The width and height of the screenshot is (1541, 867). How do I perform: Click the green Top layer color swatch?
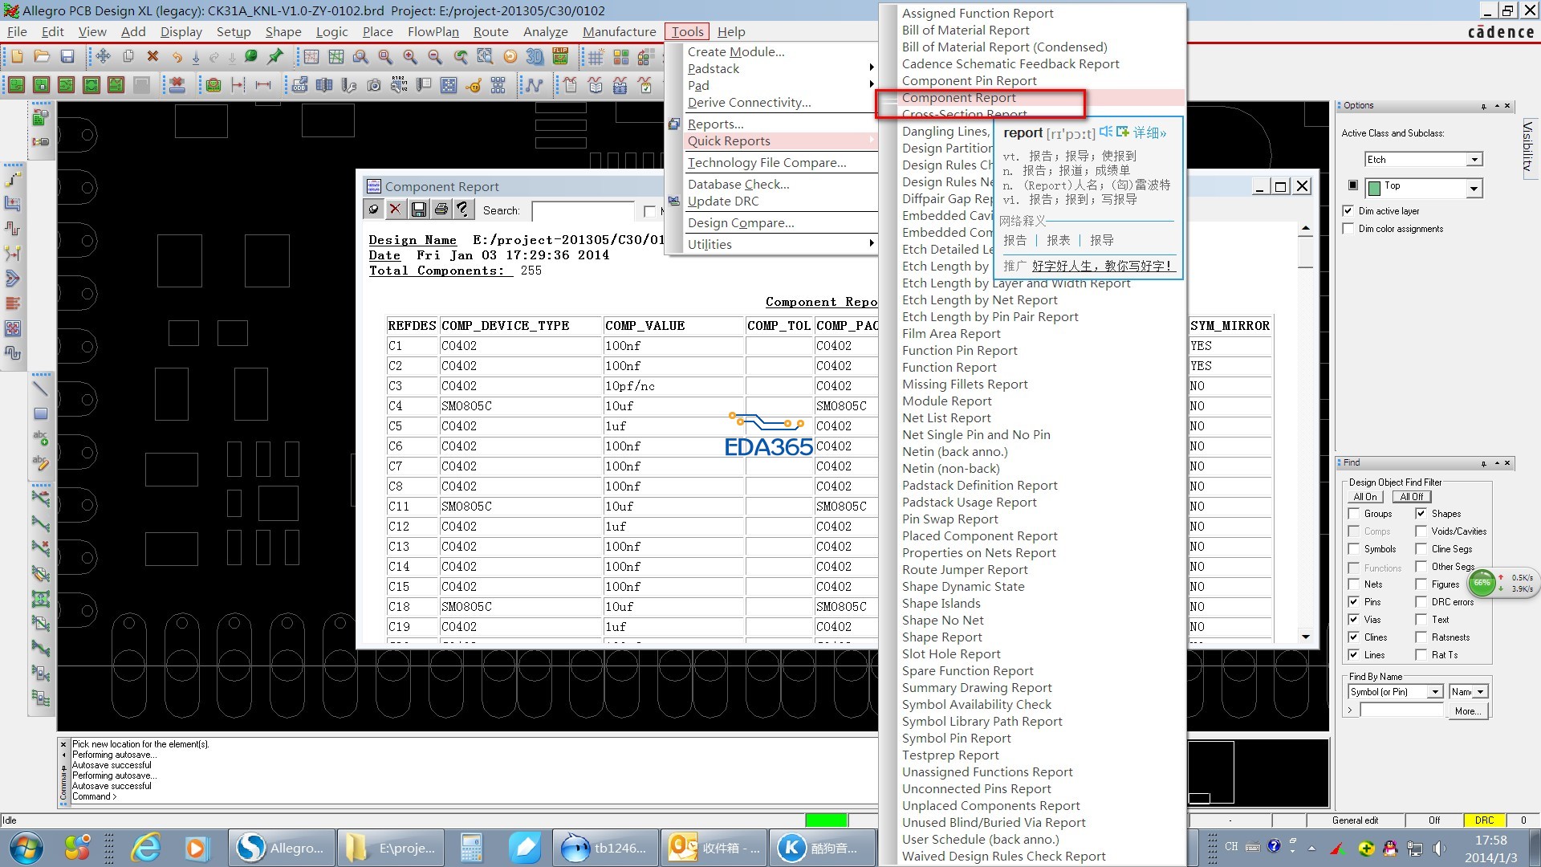[x=1374, y=188]
